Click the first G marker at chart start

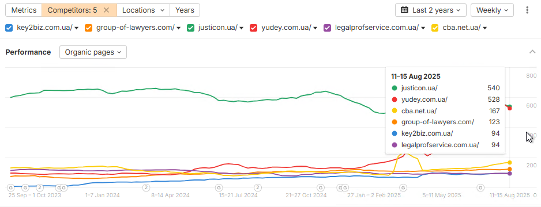pos(11,188)
